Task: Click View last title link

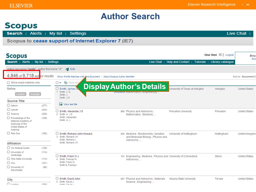Action: pos(70,104)
